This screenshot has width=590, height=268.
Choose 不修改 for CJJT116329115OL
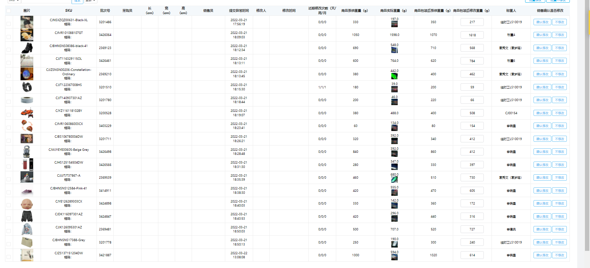[559, 61]
